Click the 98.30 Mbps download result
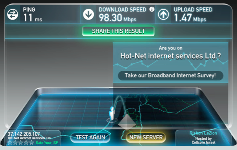This screenshot has width=237, height=150. tap(117, 18)
